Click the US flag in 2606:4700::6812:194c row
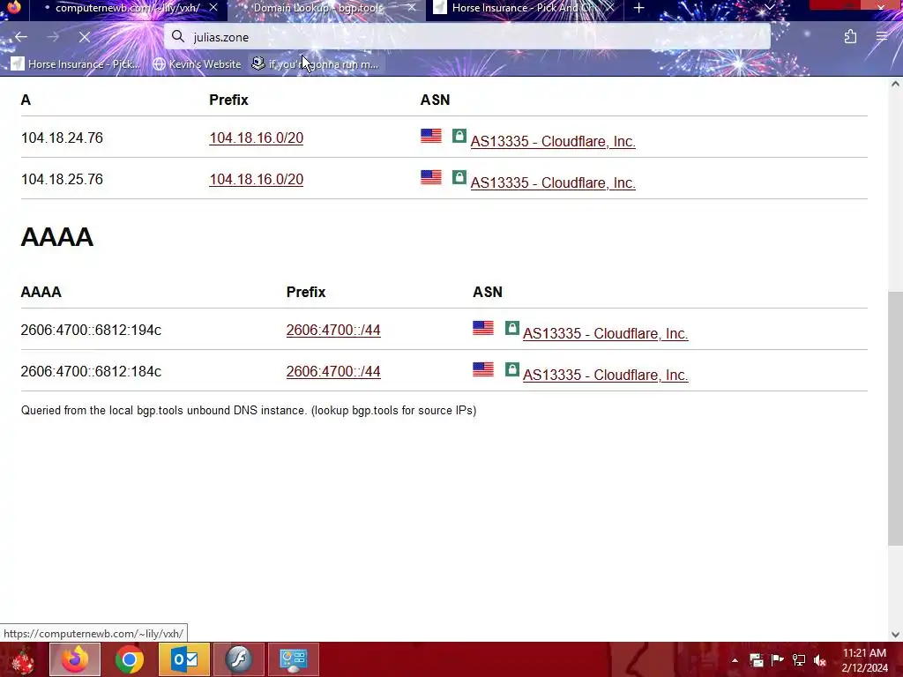 [x=483, y=328]
